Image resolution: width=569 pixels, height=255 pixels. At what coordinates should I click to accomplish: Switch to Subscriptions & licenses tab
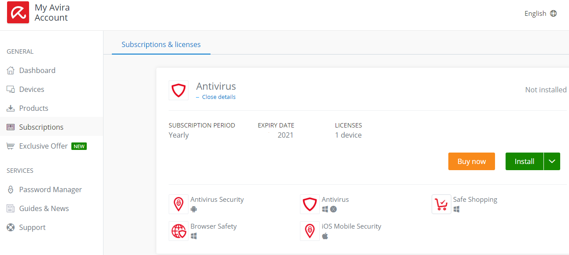(161, 44)
